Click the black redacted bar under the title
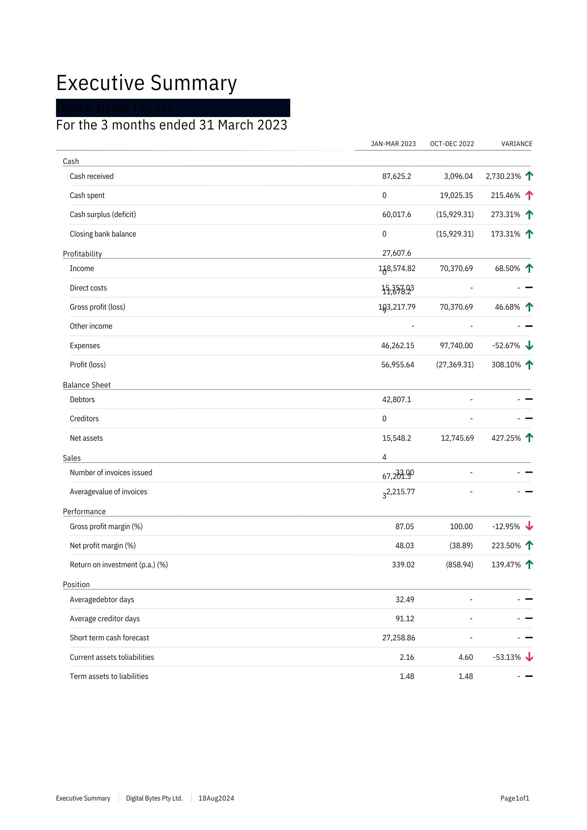The image size is (587, 830). click(x=173, y=107)
